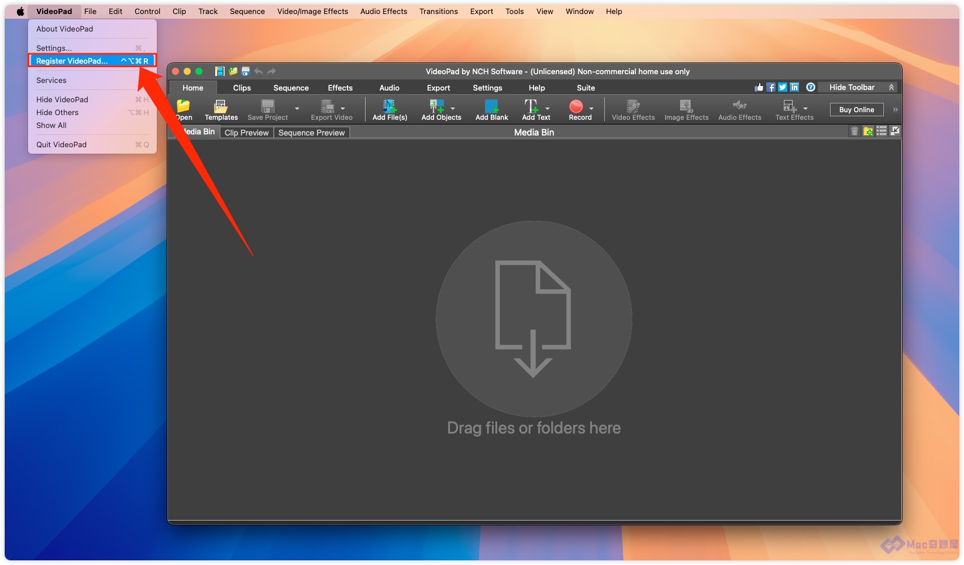Image resolution: width=964 pixels, height=565 pixels.
Task: Switch to the Audio ribbon tab
Action: (389, 88)
